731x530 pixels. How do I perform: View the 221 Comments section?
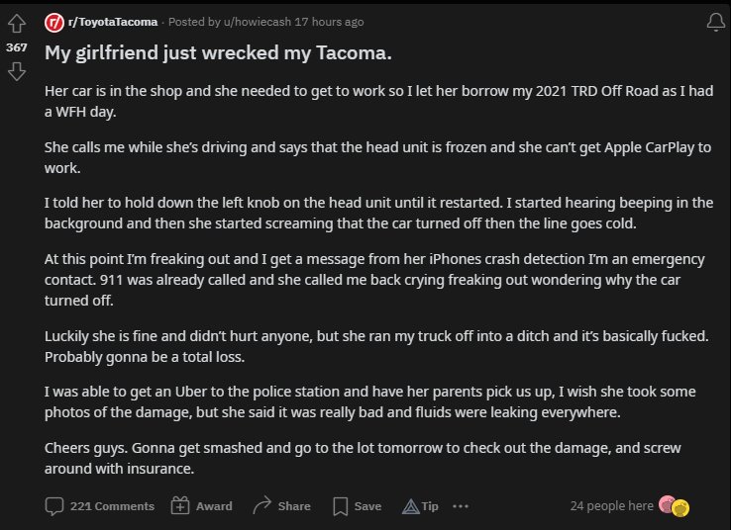[100, 506]
